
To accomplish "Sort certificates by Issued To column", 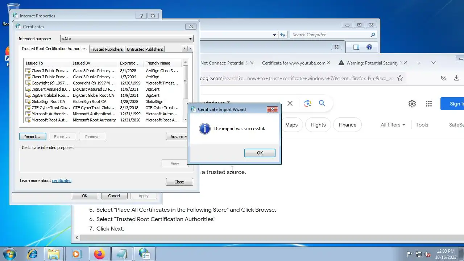I will coord(47,63).
